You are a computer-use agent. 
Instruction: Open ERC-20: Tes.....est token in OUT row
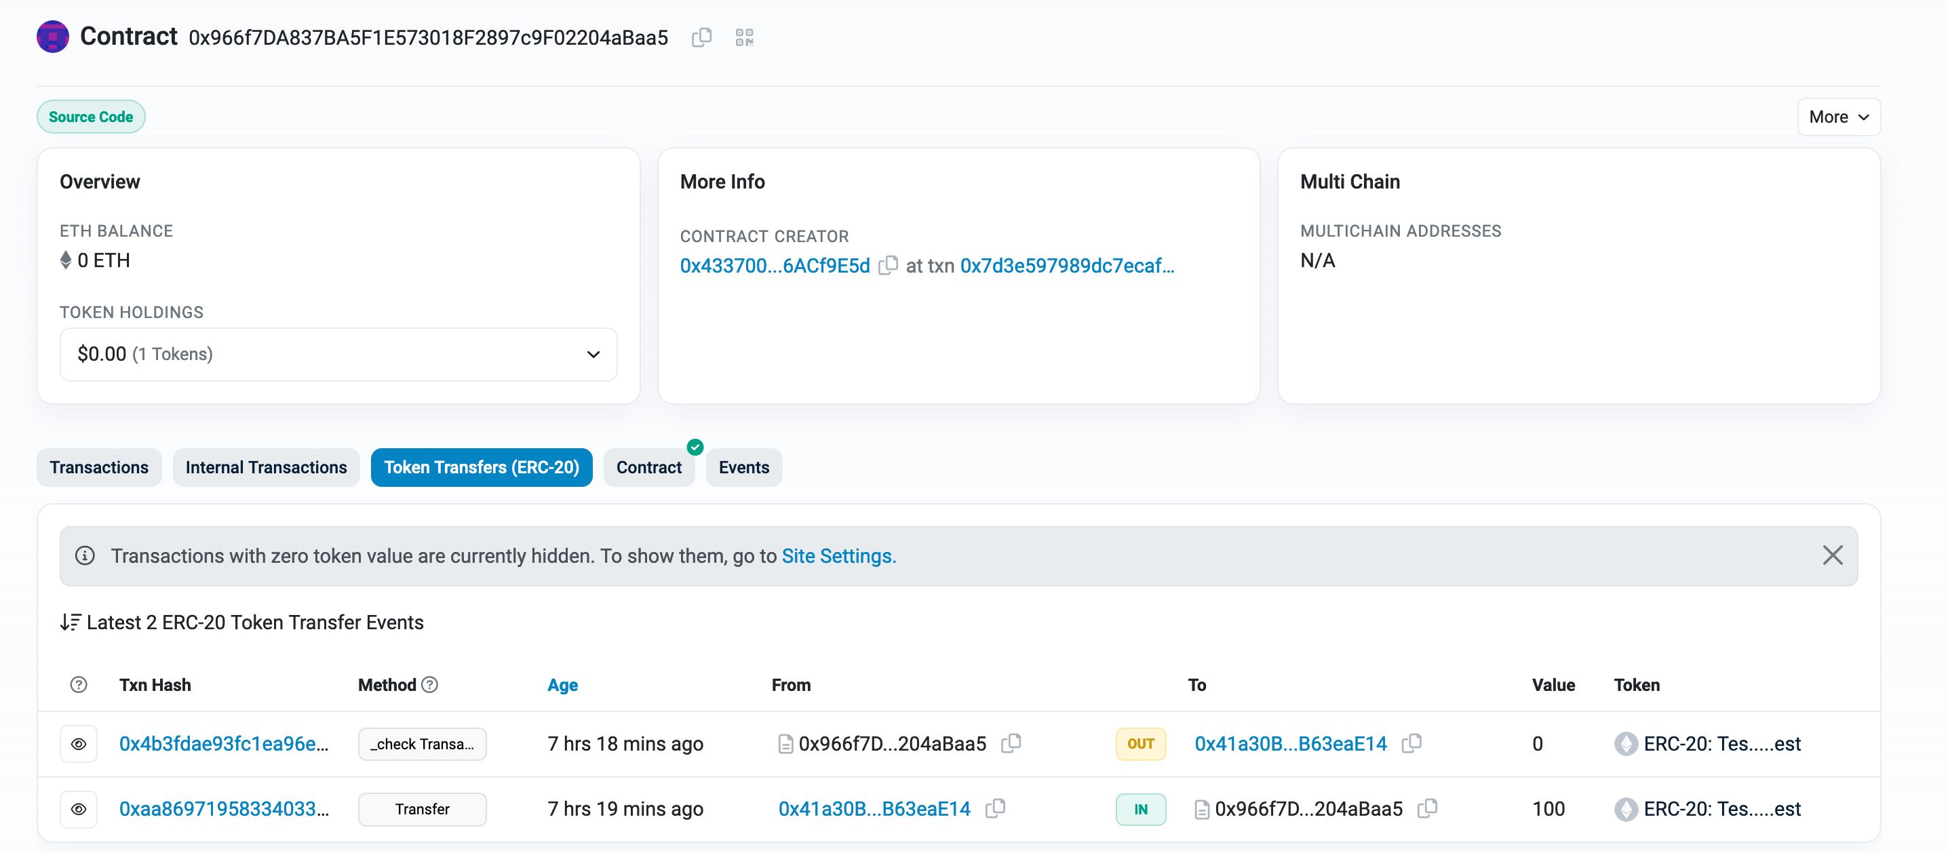[x=1722, y=743]
